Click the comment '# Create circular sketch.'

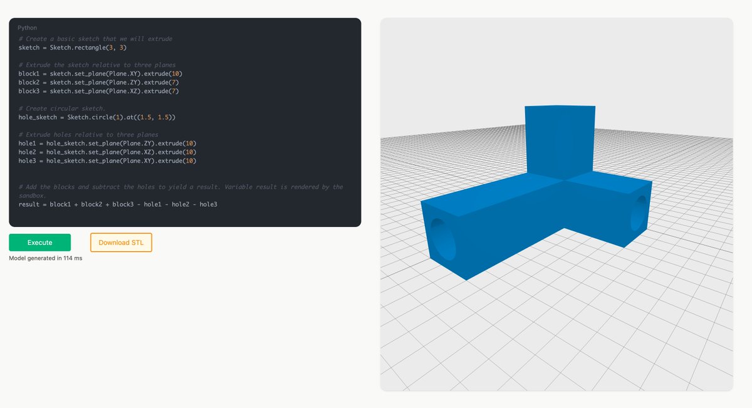coord(62,108)
